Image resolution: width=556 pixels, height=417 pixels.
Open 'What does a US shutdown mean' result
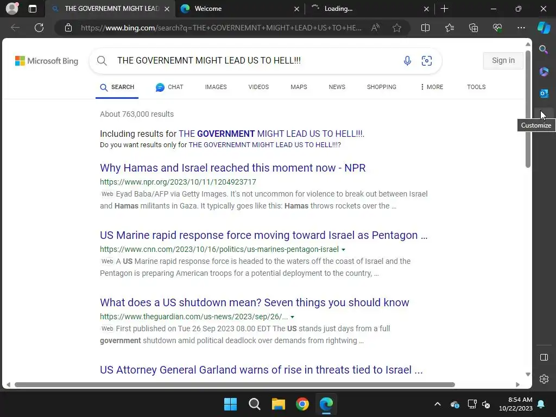(x=255, y=302)
